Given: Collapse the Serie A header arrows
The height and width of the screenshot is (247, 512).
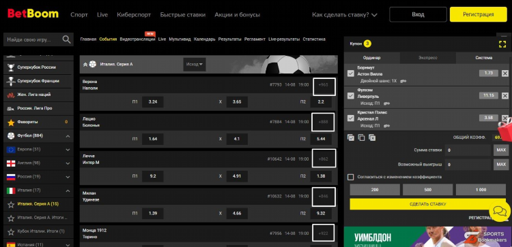Looking at the screenshot, I should pos(85,65).
